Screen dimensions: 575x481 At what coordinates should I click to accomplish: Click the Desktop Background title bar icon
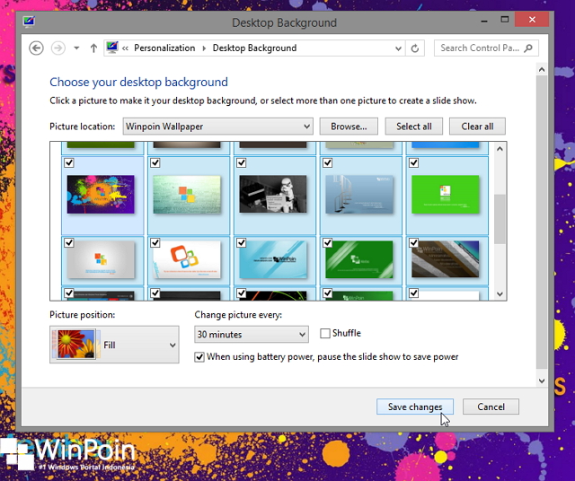point(29,22)
